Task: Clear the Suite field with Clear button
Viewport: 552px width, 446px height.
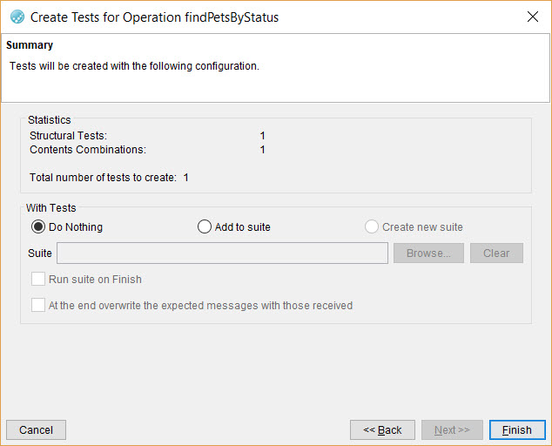Action: [496, 253]
